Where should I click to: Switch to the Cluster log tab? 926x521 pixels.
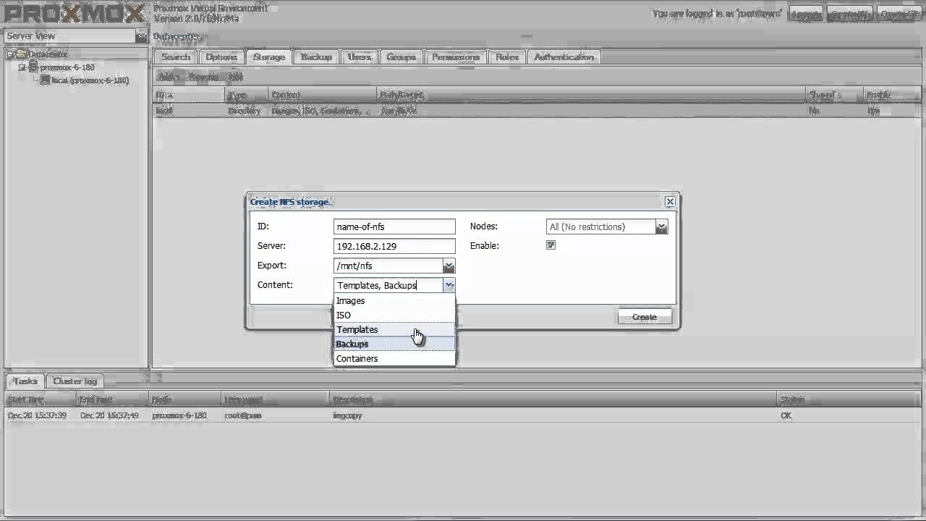(x=75, y=381)
